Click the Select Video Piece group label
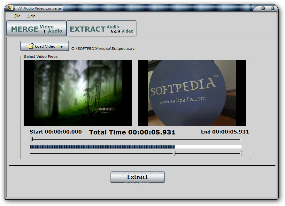 coord(41,57)
